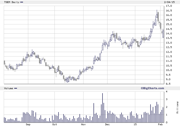
Task: Click the Dec month label
Action: [107, 124]
